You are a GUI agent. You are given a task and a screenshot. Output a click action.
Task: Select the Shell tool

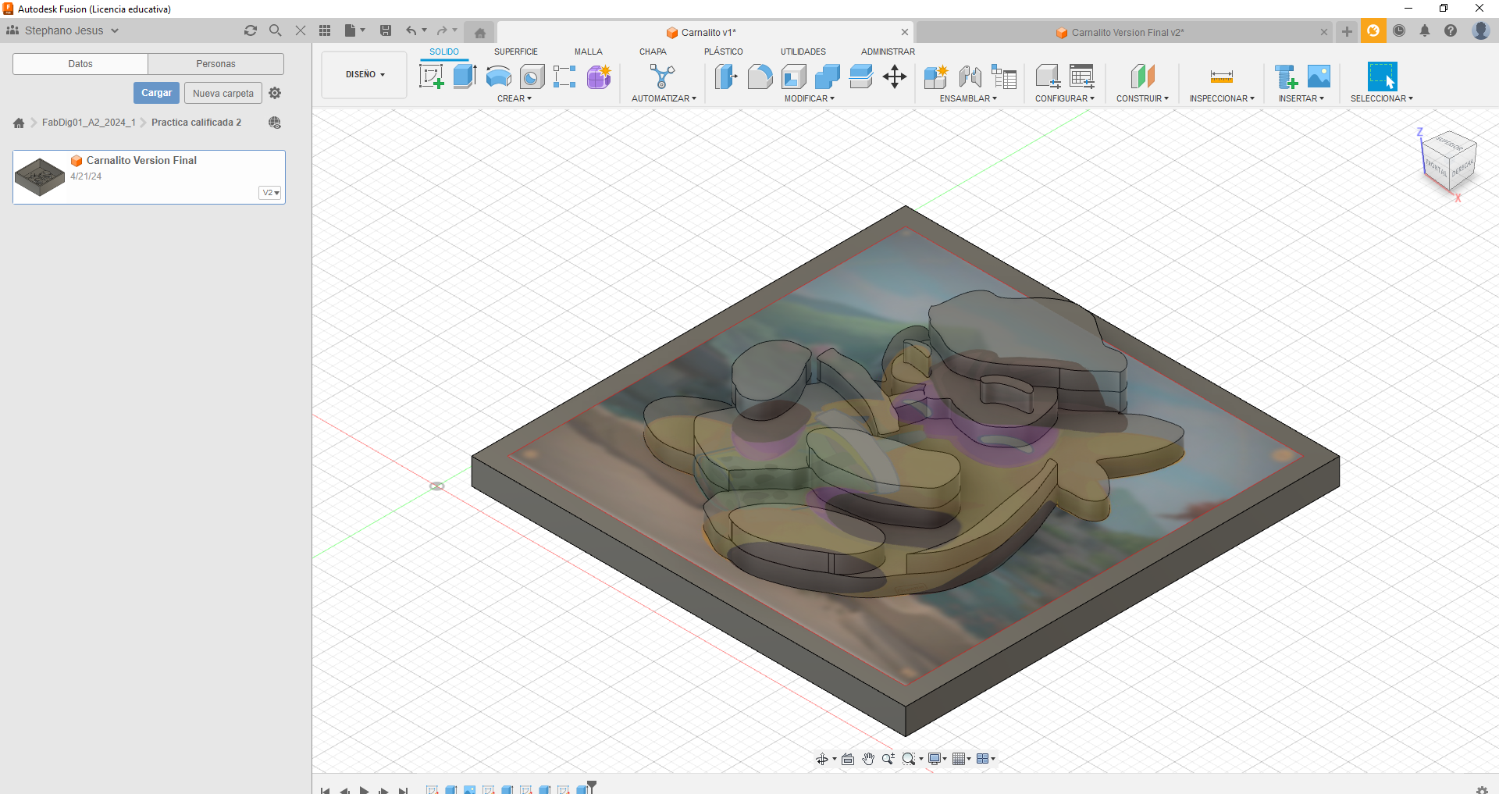793,77
